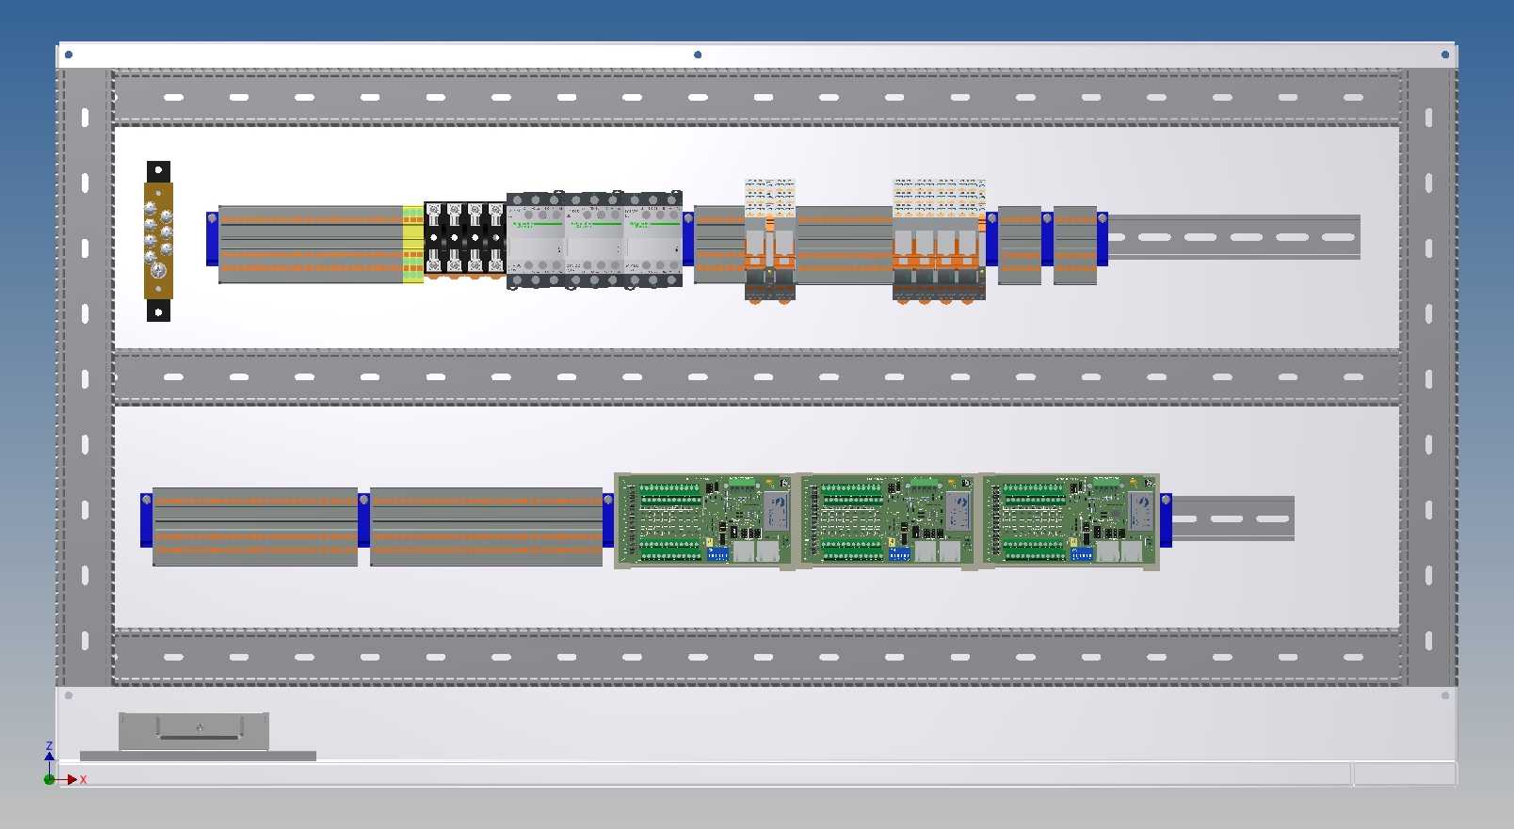1514x829 pixels.
Task: Click top left mounting hole of panel
Action: 69,55
